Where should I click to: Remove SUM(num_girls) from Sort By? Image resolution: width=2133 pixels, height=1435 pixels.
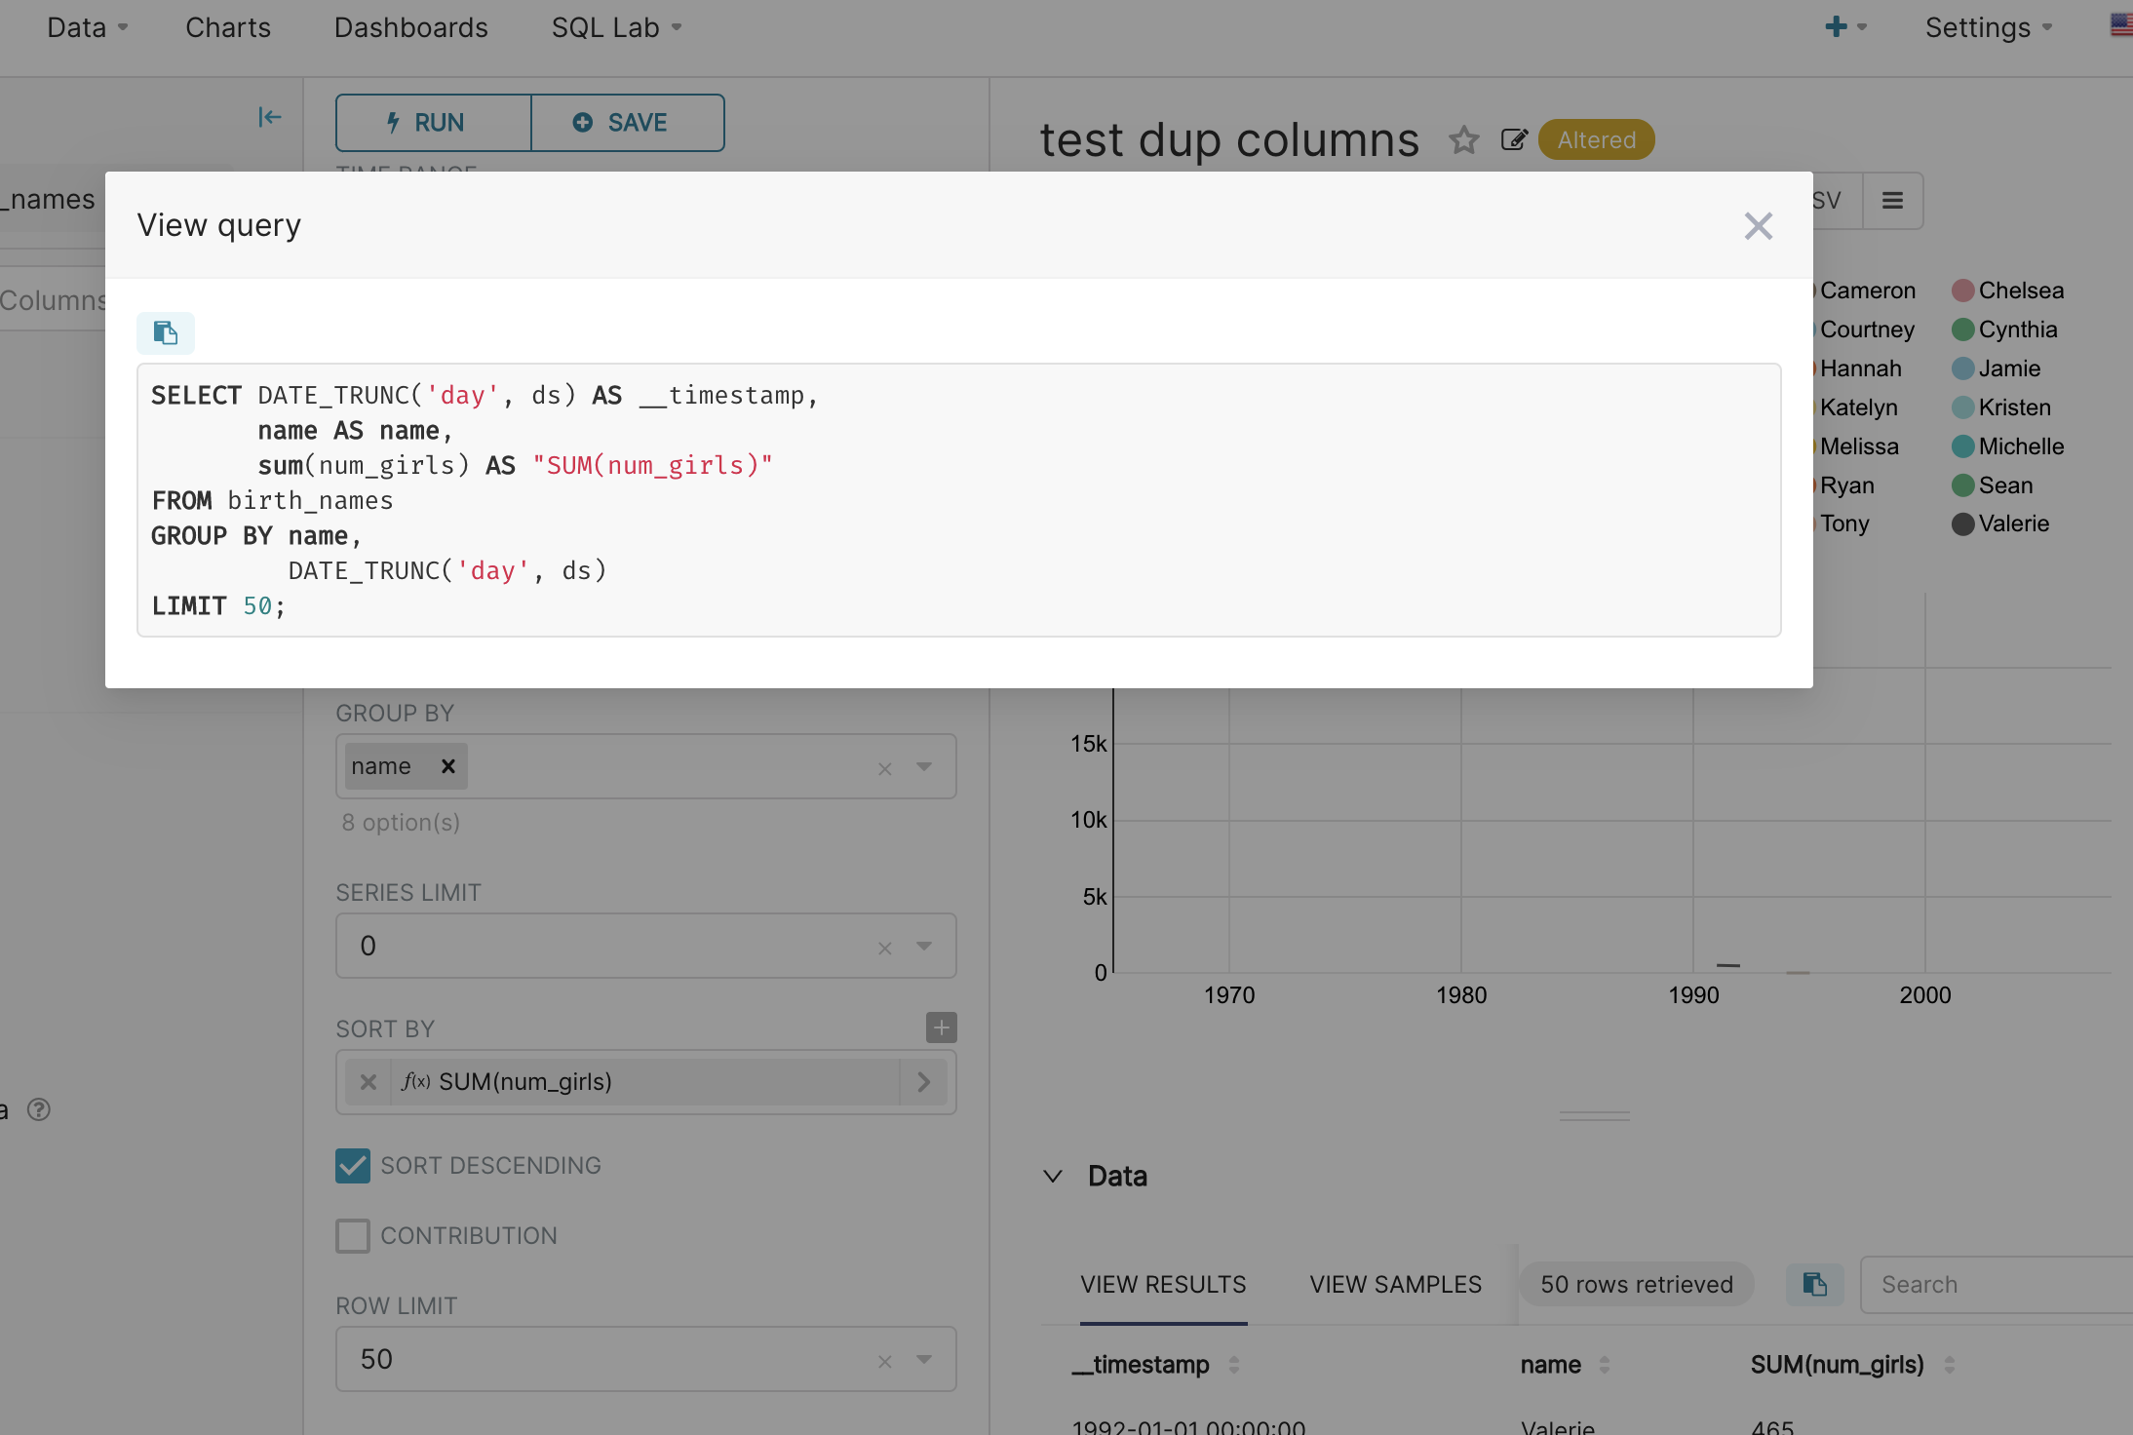[x=368, y=1082]
